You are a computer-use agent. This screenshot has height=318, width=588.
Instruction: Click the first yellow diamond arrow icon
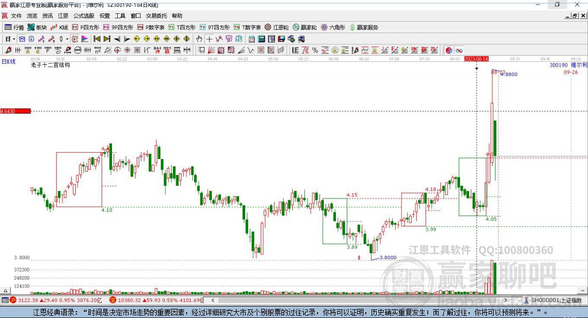pyautogui.click(x=137, y=39)
